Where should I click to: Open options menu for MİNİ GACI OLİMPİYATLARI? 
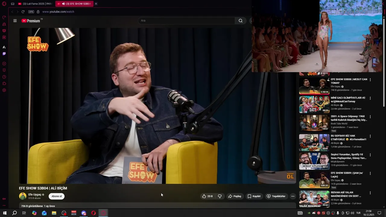[370, 98]
